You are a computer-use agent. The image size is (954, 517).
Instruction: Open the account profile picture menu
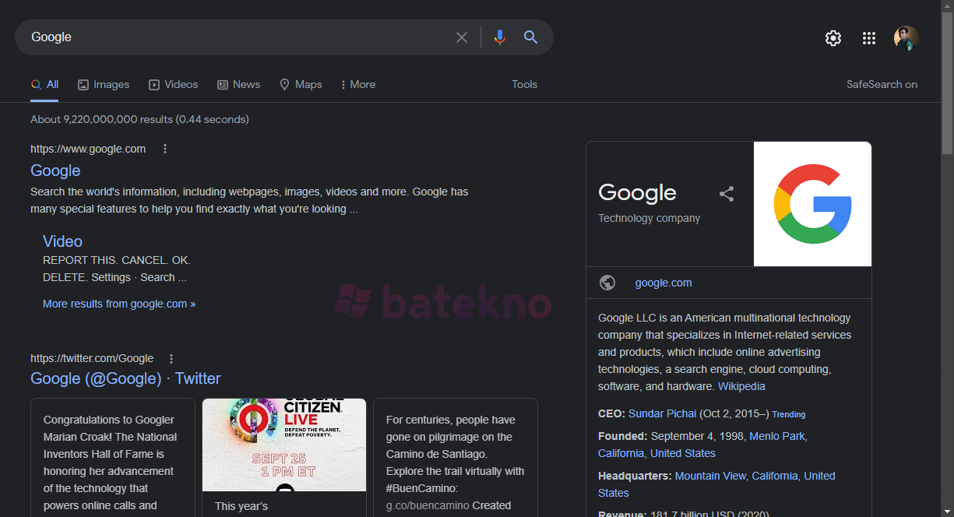coord(906,37)
